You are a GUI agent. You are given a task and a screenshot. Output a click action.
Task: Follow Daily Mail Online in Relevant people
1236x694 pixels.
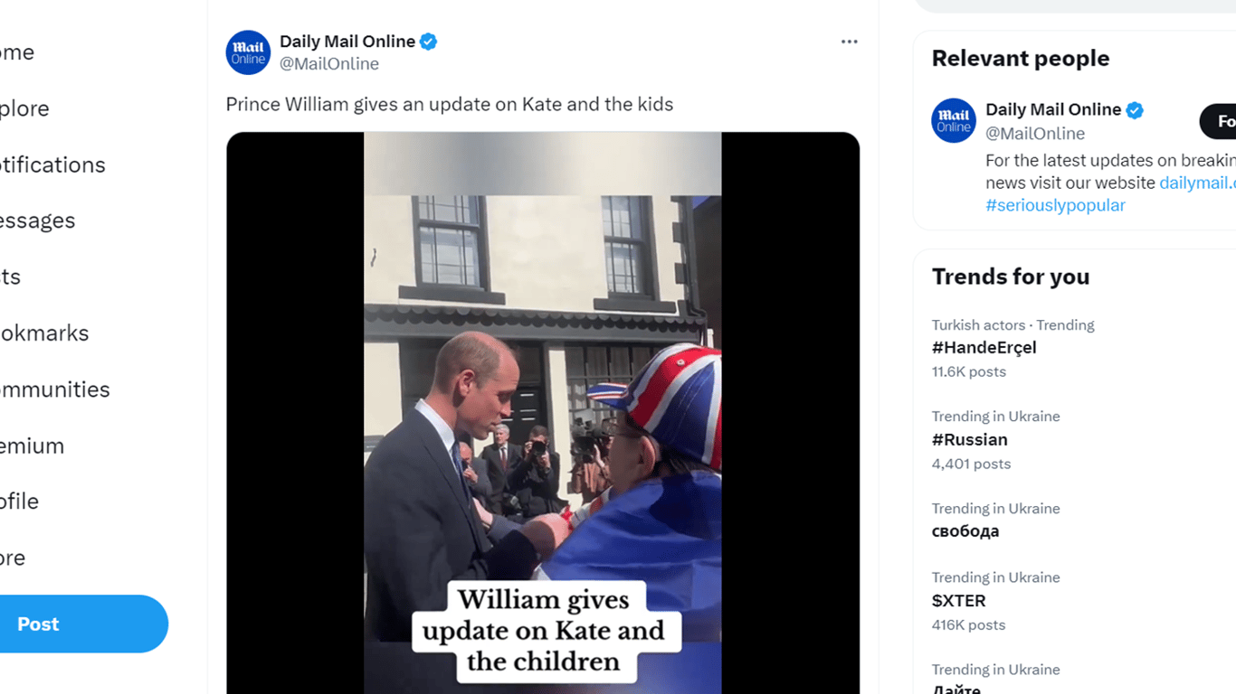(x=1222, y=122)
